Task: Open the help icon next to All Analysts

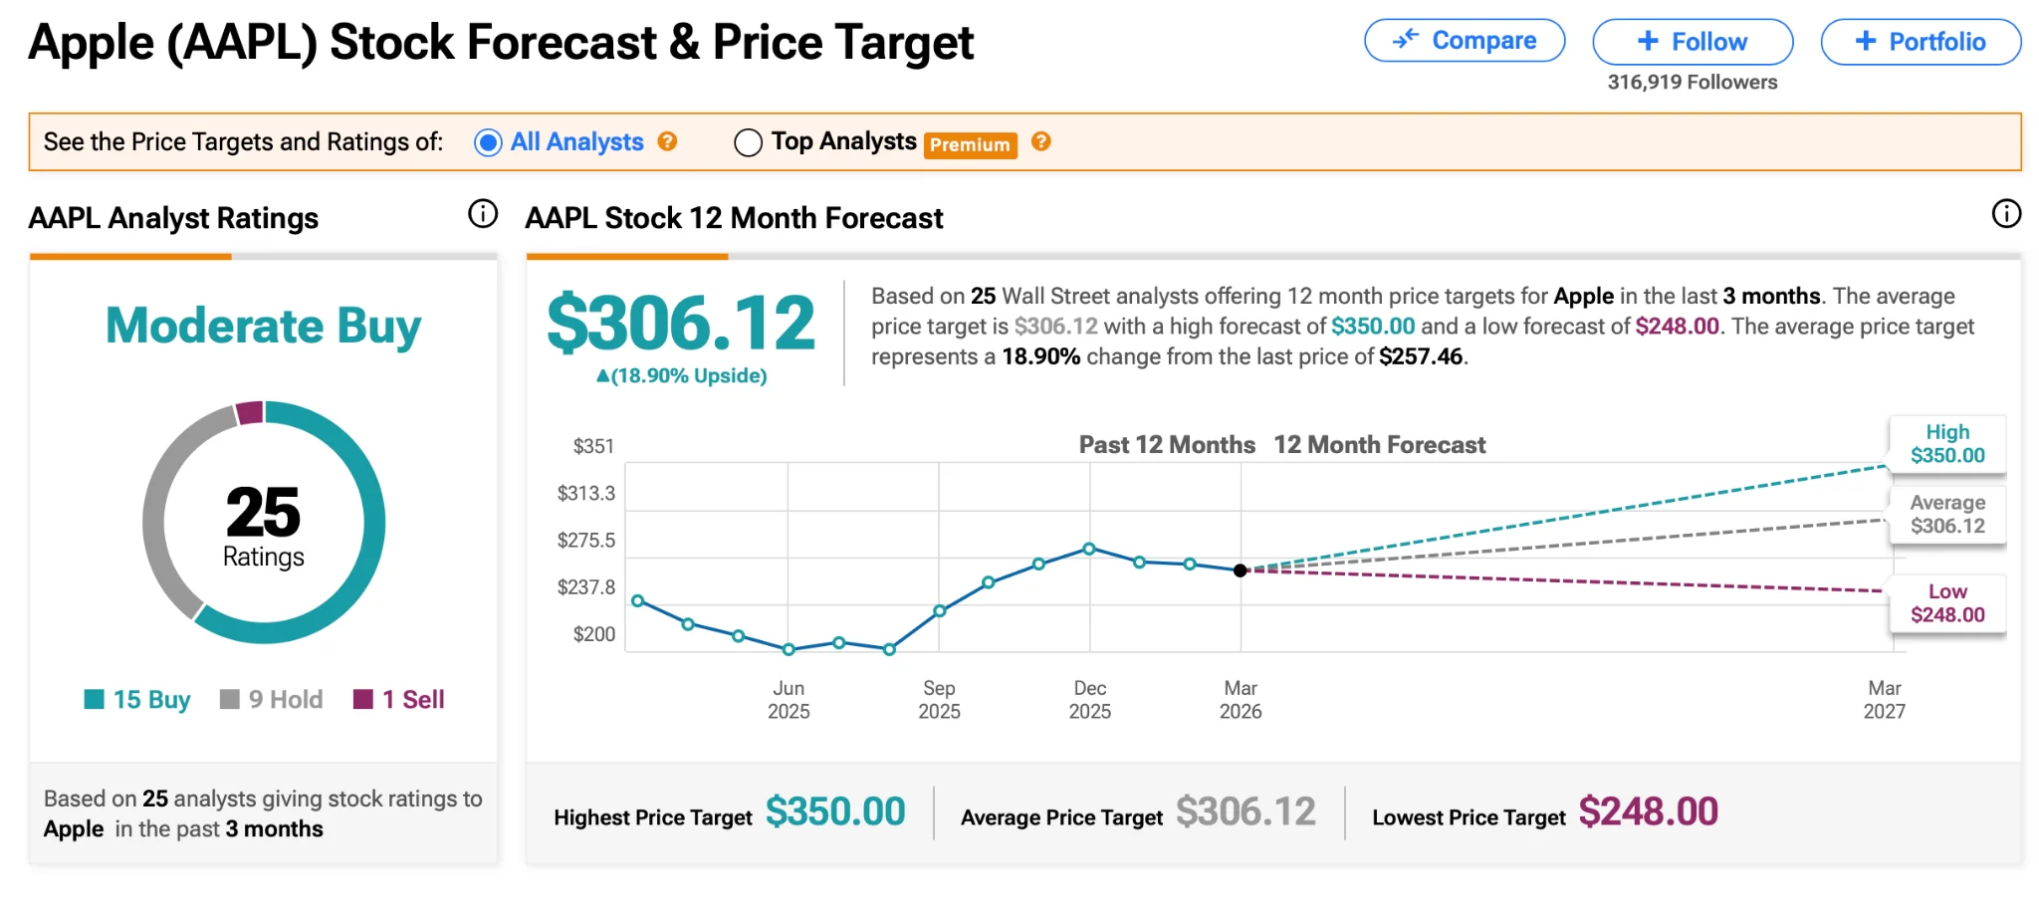Action: coord(669,142)
